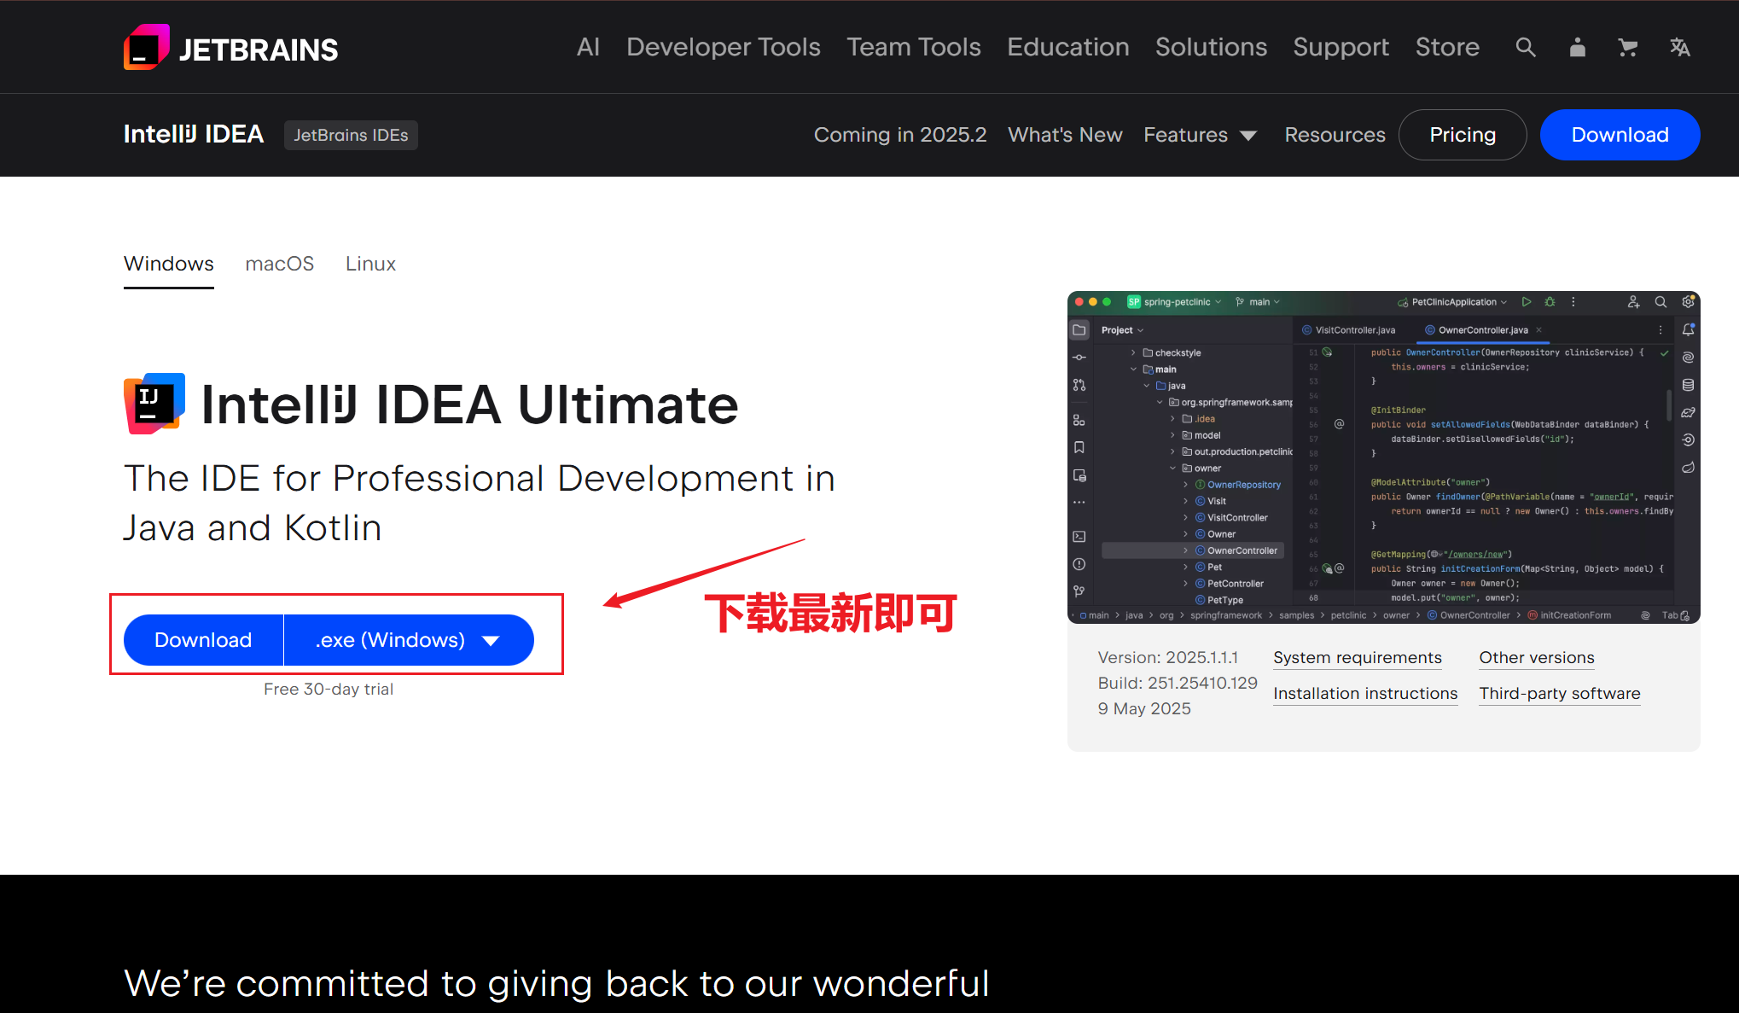Open the shopping cart icon

pyautogui.click(x=1627, y=48)
